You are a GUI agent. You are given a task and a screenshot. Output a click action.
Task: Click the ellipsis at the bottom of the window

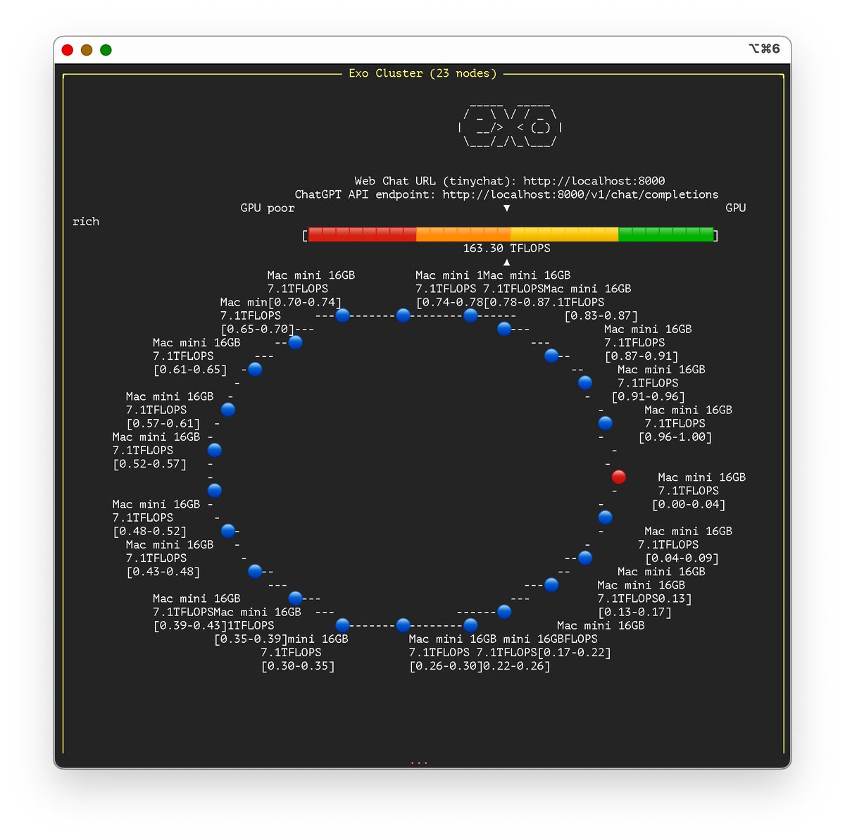(419, 763)
